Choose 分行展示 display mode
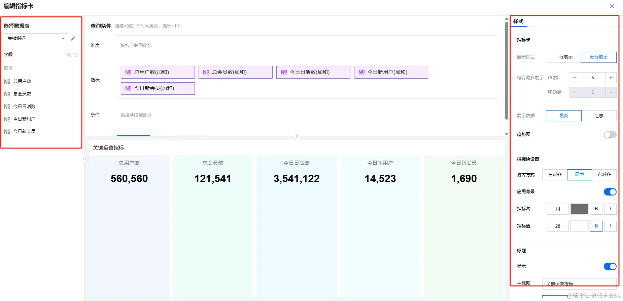The height and width of the screenshot is (301, 623). [599, 57]
